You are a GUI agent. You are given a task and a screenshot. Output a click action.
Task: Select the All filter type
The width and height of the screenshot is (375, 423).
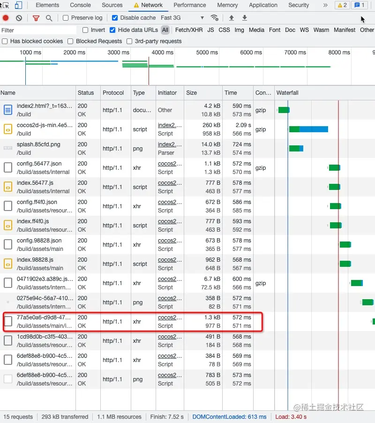[165, 30]
